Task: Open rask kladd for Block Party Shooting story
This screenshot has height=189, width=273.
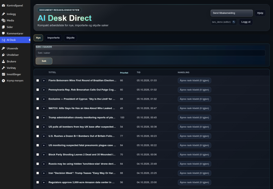Action: pos(194,155)
